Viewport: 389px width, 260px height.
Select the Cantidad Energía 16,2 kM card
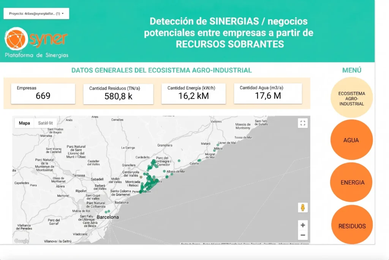pyautogui.click(x=193, y=94)
